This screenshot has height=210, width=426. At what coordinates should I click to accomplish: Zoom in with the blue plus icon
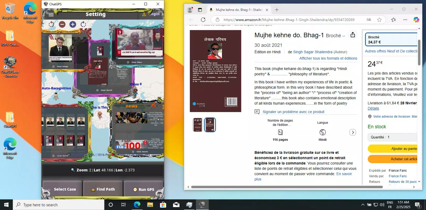tap(73, 24)
